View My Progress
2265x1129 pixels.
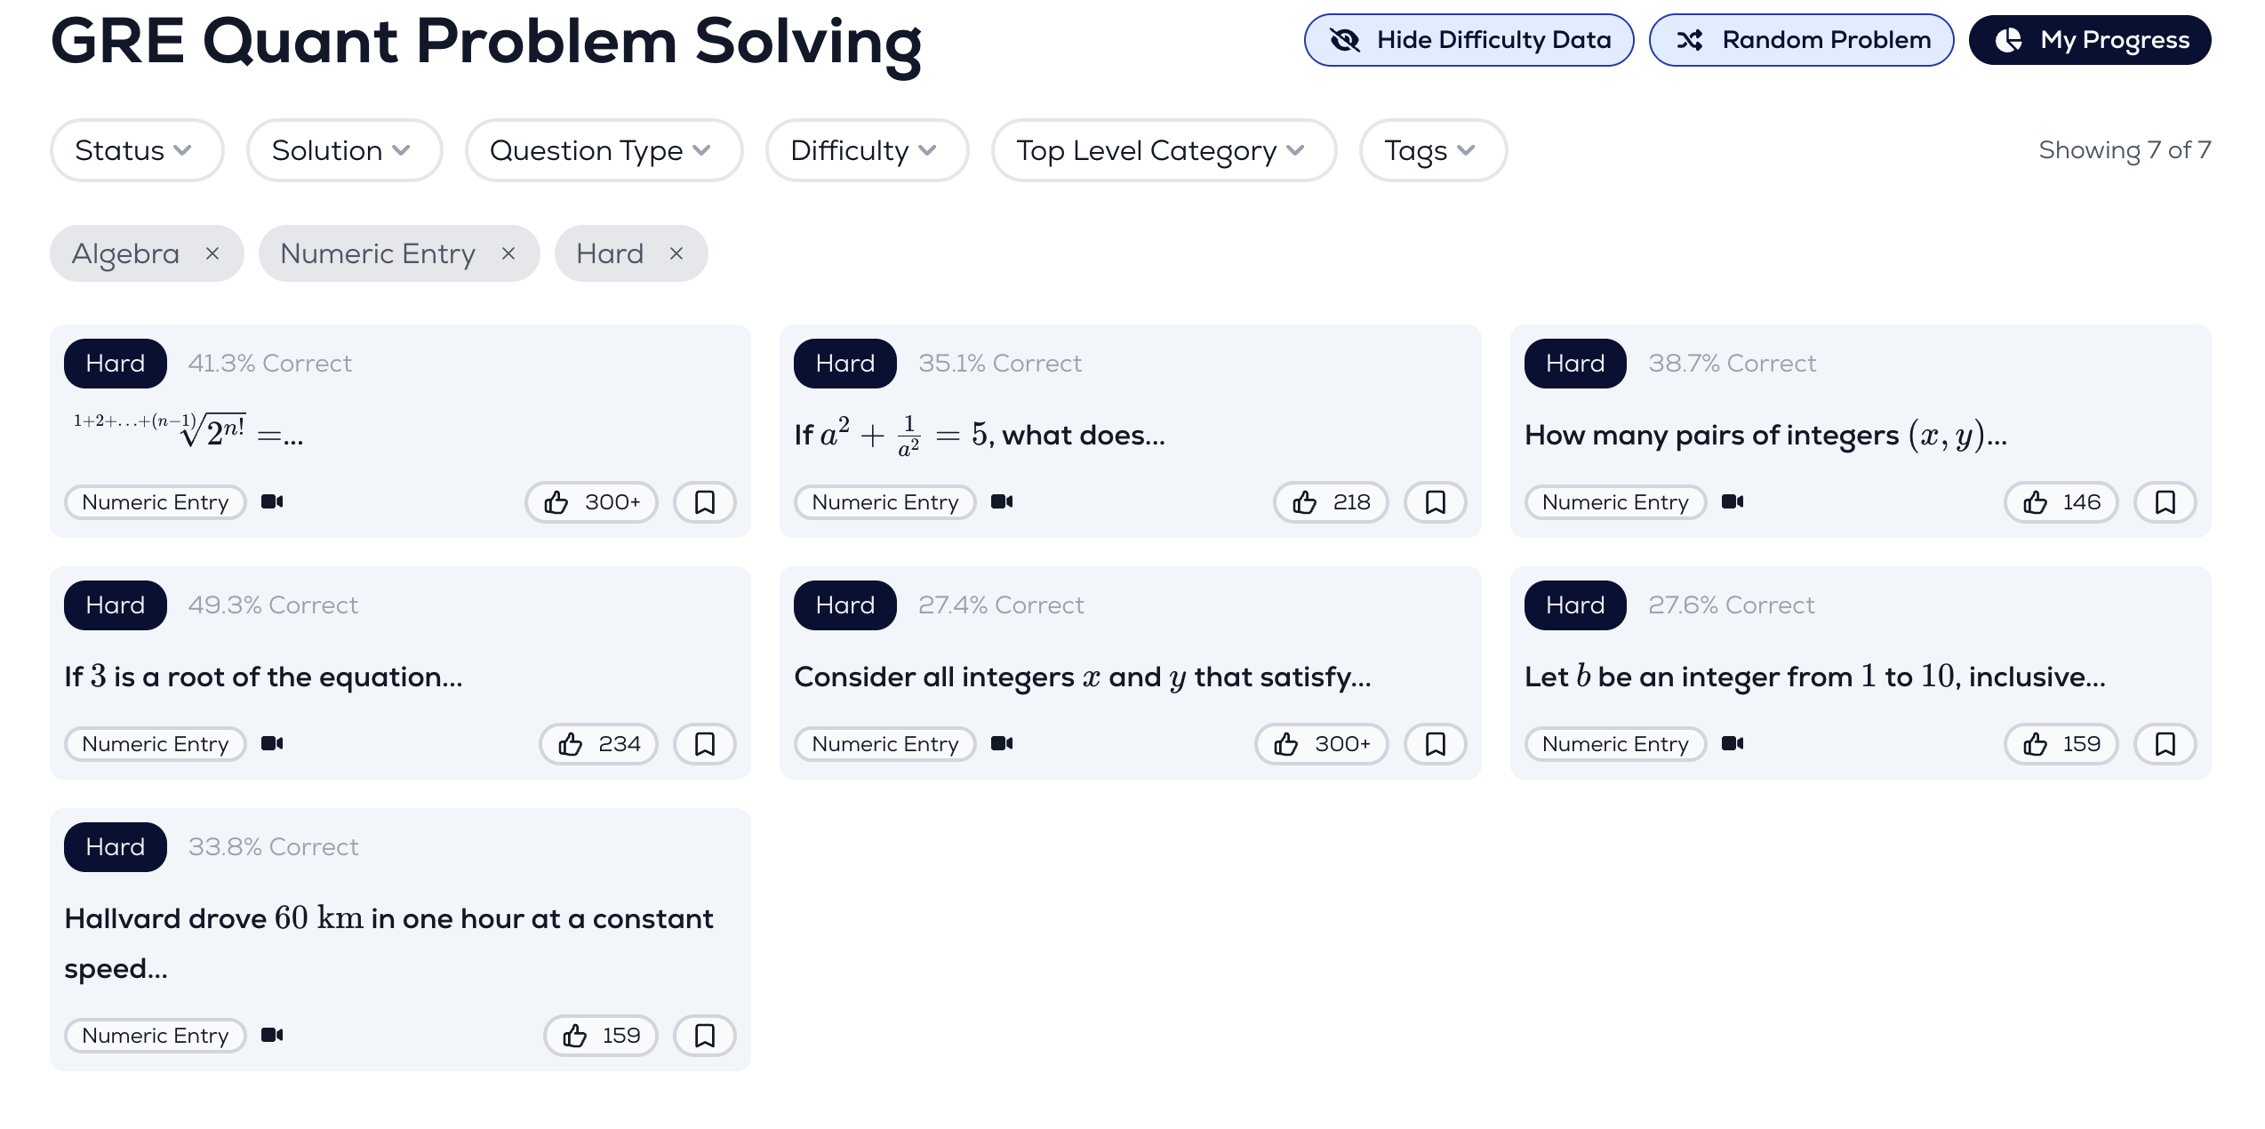(2089, 40)
